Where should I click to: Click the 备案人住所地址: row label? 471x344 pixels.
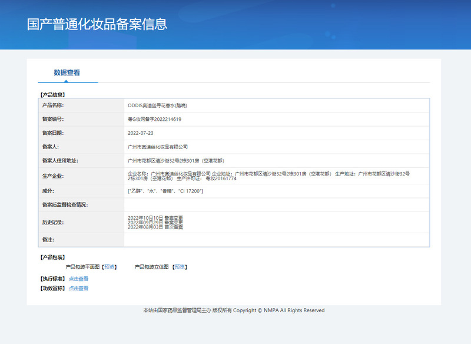click(x=60, y=160)
